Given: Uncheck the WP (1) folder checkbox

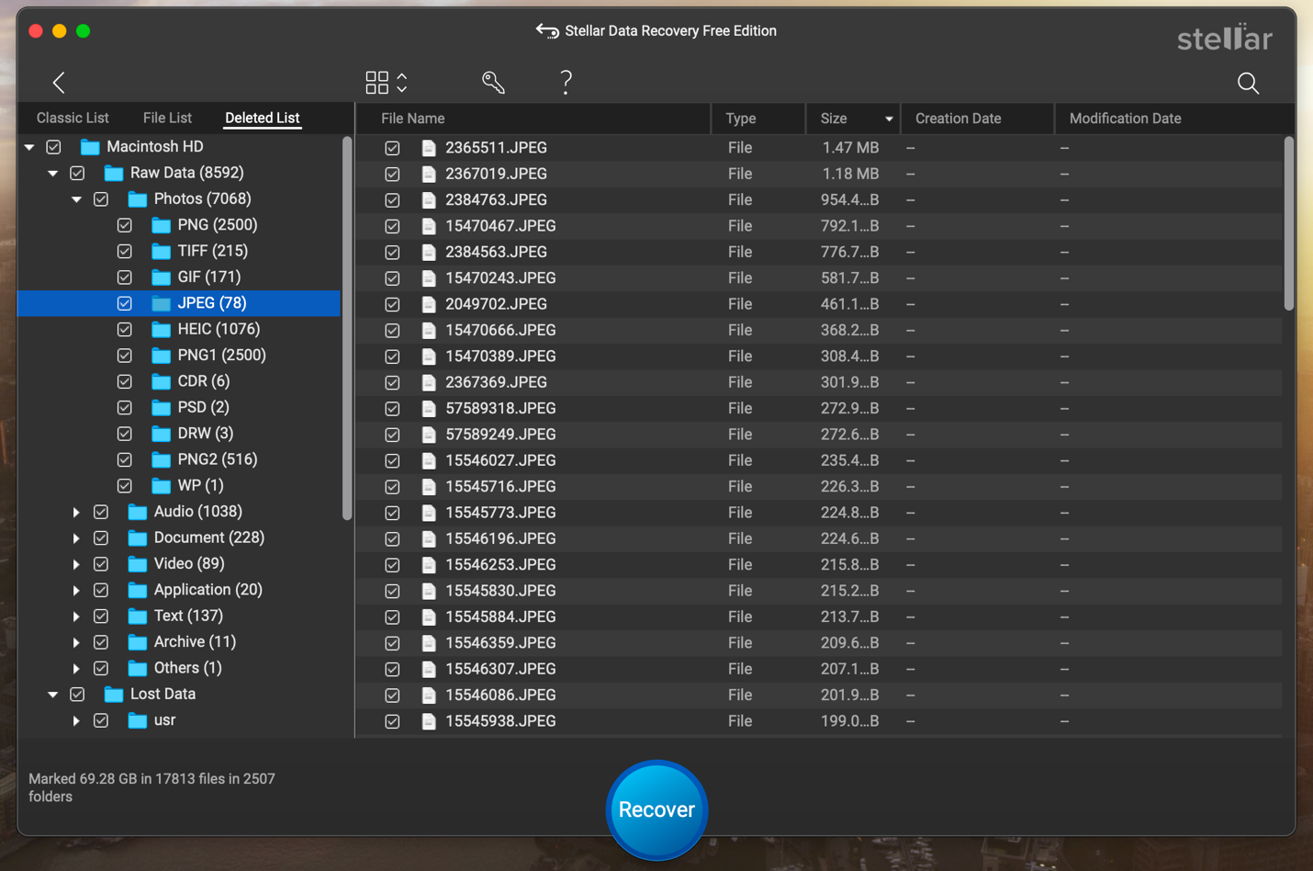Looking at the screenshot, I should [x=125, y=486].
